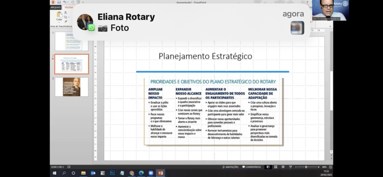Image resolution: width=383 pixels, height=177 pixels.
Task: Click the Cut scissors icon
Action: point(65,13)
